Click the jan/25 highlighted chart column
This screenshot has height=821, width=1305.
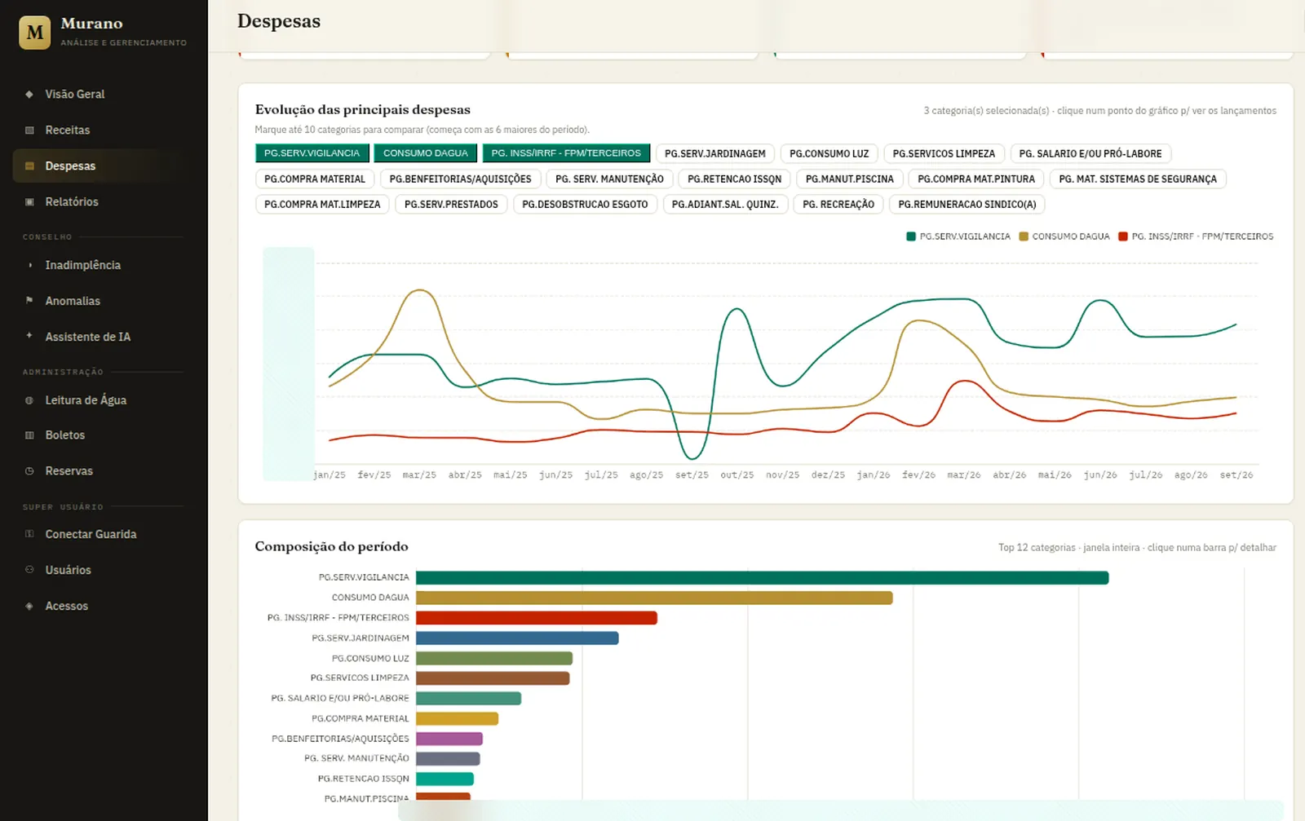[x=289, y=364]
